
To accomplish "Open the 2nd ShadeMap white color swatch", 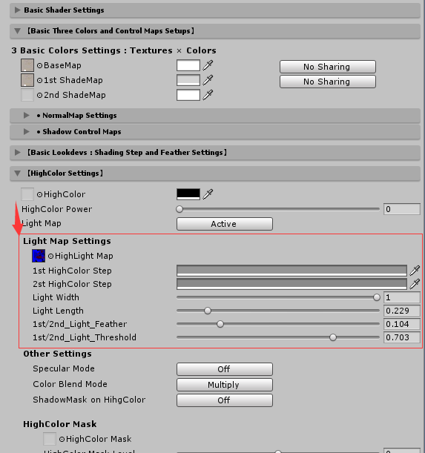I will [188, 95].
